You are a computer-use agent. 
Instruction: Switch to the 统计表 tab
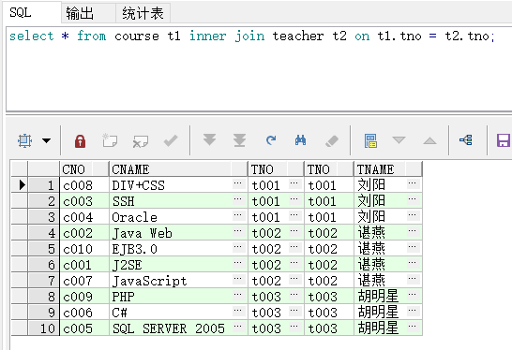click(143, 13)
